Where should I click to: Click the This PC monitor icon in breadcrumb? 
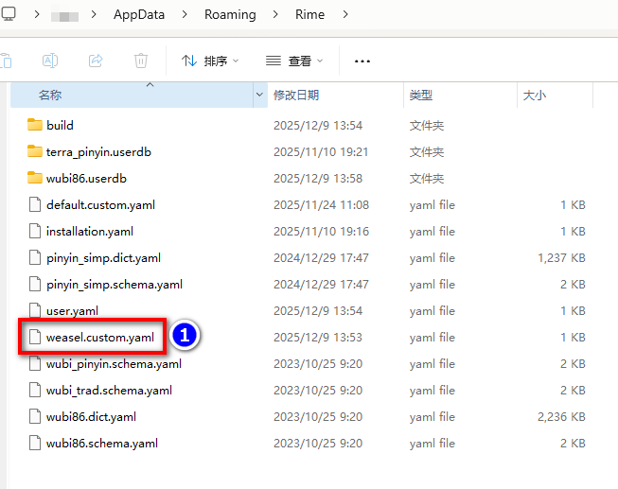click(x=8, y=14)
